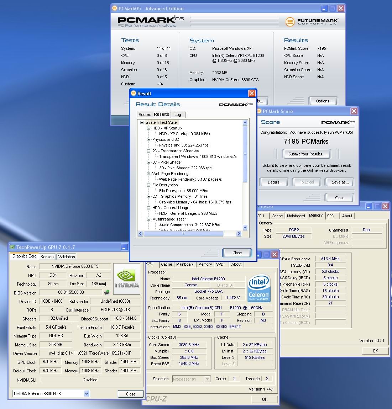Collapse the HDD - General Usage node
Image resolution: width=392 pixels, height=409 pixels.
(x=148, y=208)
